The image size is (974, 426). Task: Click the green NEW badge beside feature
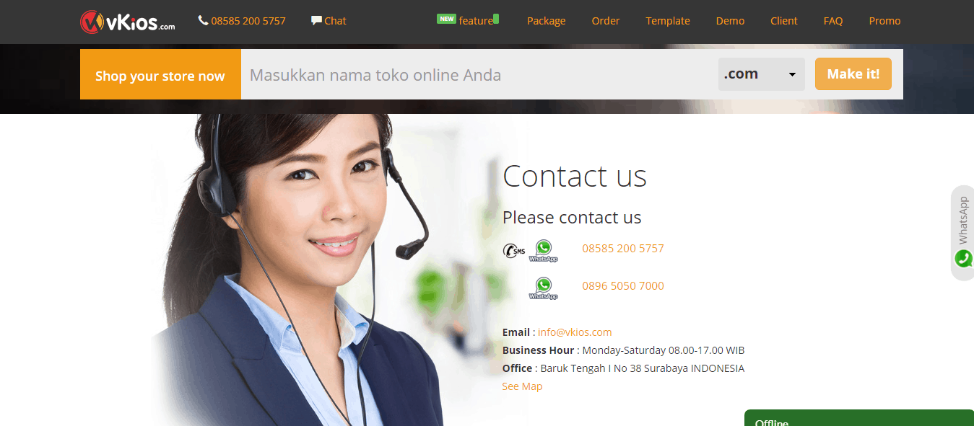[446, 19]
